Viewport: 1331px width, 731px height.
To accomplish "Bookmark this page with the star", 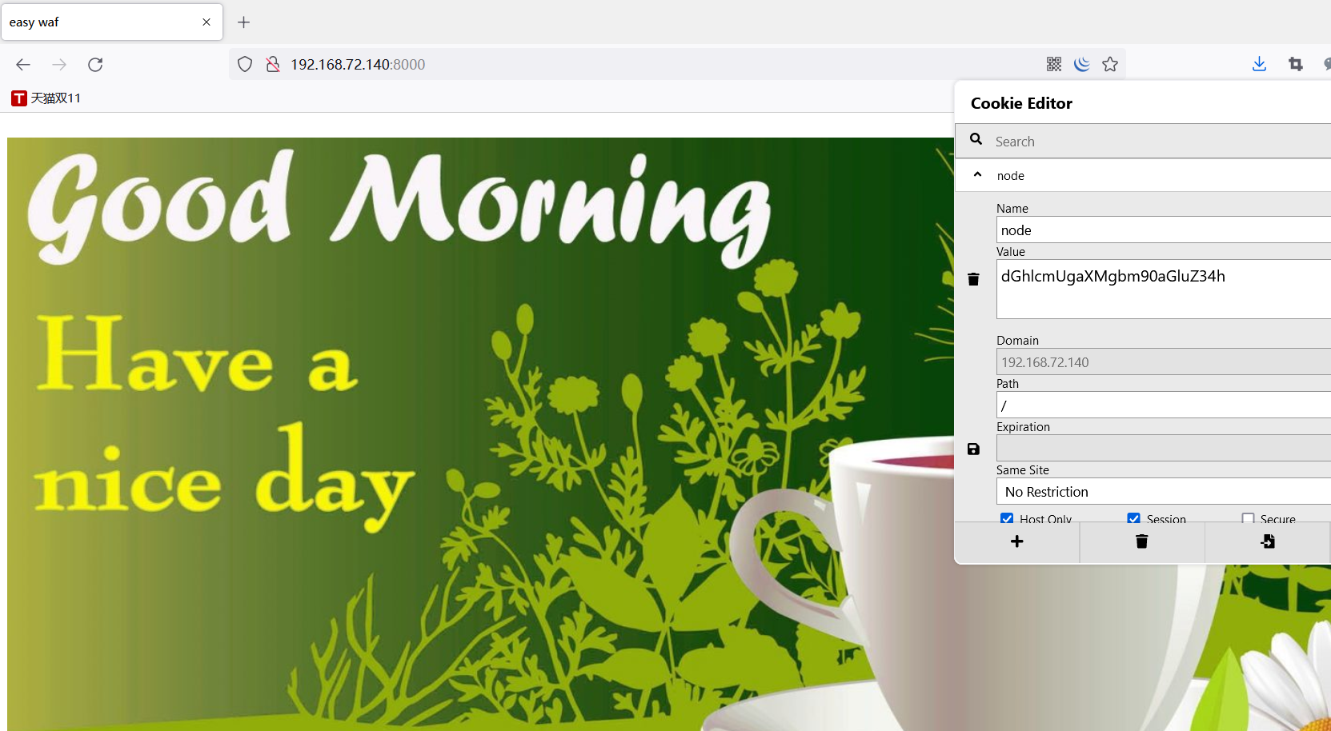I will tap(1110, 64).
